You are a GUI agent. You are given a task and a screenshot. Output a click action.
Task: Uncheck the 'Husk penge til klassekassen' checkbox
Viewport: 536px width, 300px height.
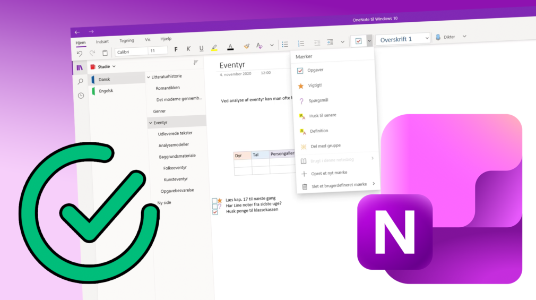click(x=215, y=211)
